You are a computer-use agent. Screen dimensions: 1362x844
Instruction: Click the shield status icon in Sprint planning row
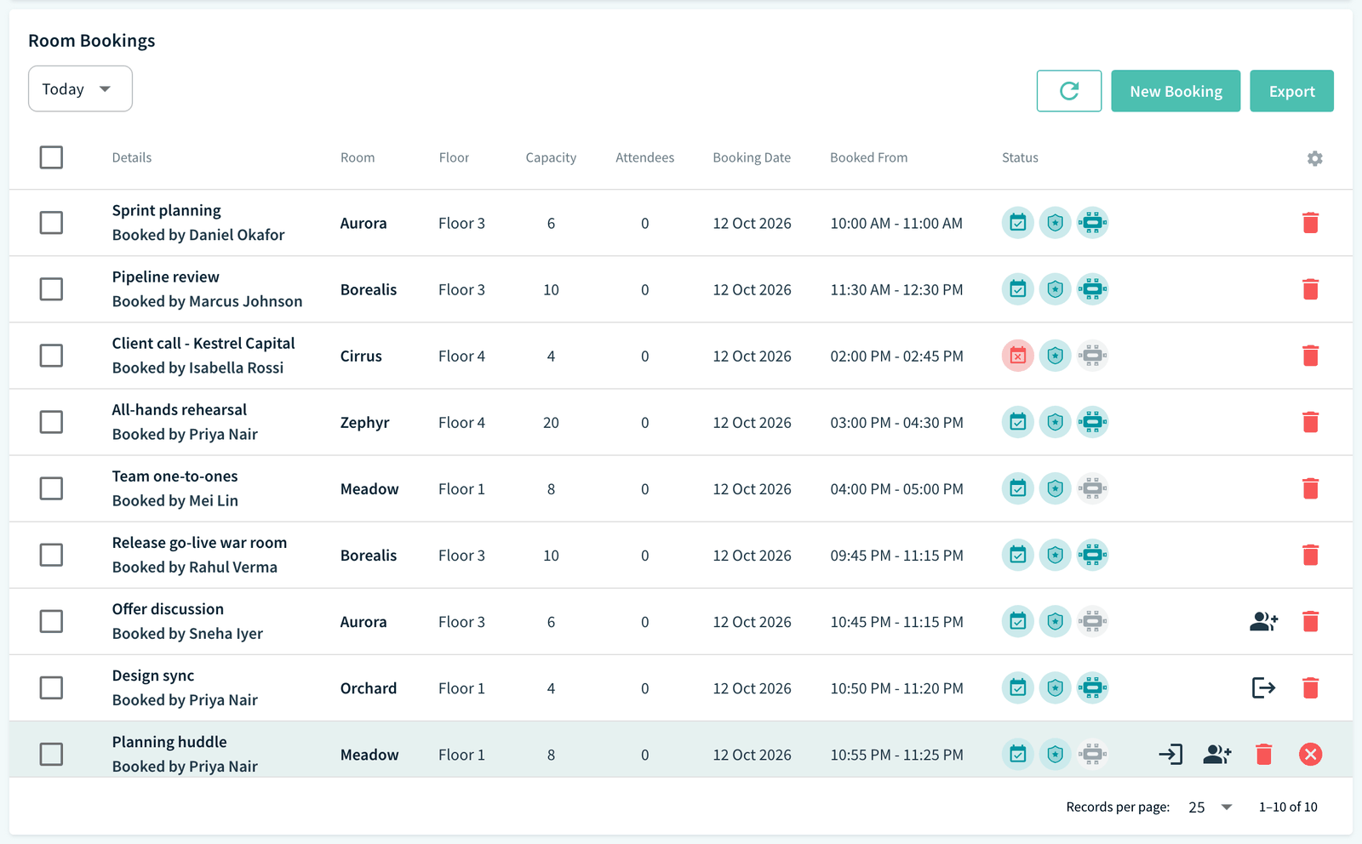[x=1056, y=223]
